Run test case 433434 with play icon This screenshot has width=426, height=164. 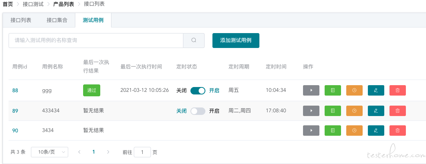[x=311, y=110]
